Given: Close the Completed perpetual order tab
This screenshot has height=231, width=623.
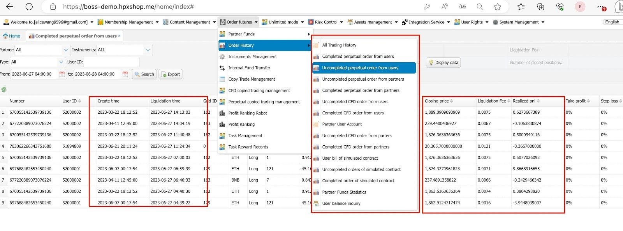Looking at the screenshot, I should [119, 36].
